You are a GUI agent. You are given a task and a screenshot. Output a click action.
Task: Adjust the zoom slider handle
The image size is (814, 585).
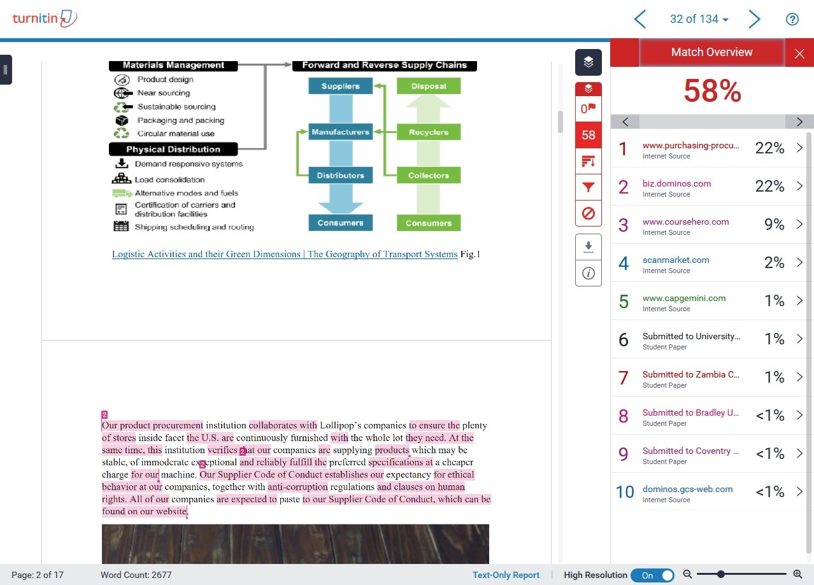tap(721, 575)
